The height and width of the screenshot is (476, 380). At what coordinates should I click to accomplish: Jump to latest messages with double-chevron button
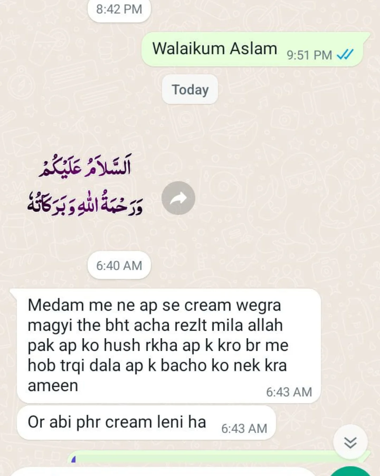click(x=350, y=442)
